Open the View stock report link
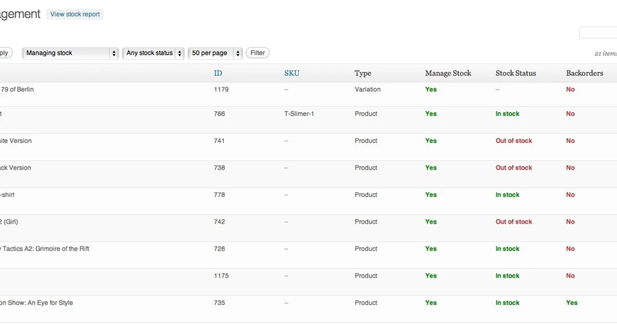 pyautogui.click(x=75, y=14)
